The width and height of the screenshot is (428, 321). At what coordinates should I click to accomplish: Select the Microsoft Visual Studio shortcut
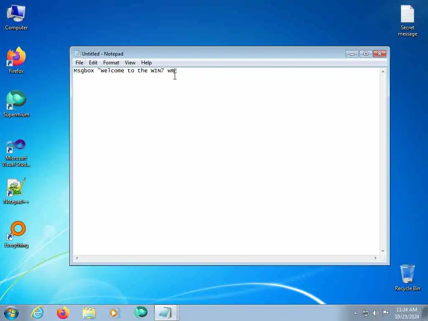point(16,153)
